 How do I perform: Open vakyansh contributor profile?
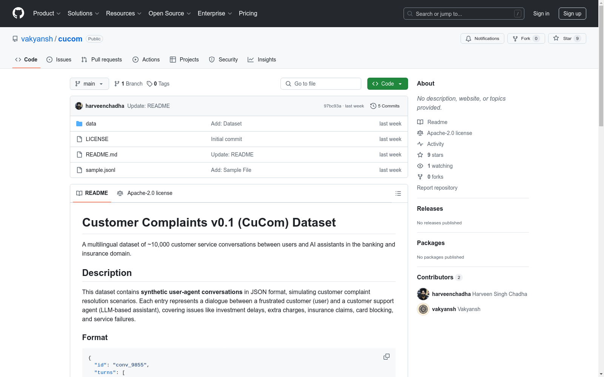click(444, 309)
